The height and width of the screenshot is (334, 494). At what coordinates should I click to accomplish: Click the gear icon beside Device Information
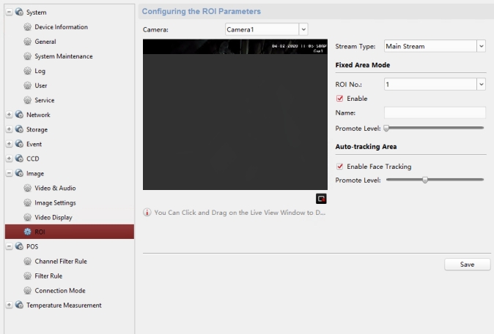pyautogui.click(x=29, y=27)
